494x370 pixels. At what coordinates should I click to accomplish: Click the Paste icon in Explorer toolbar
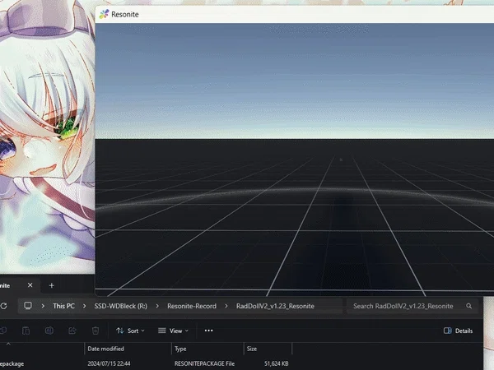pyautogui.click(x=26, y=331)
